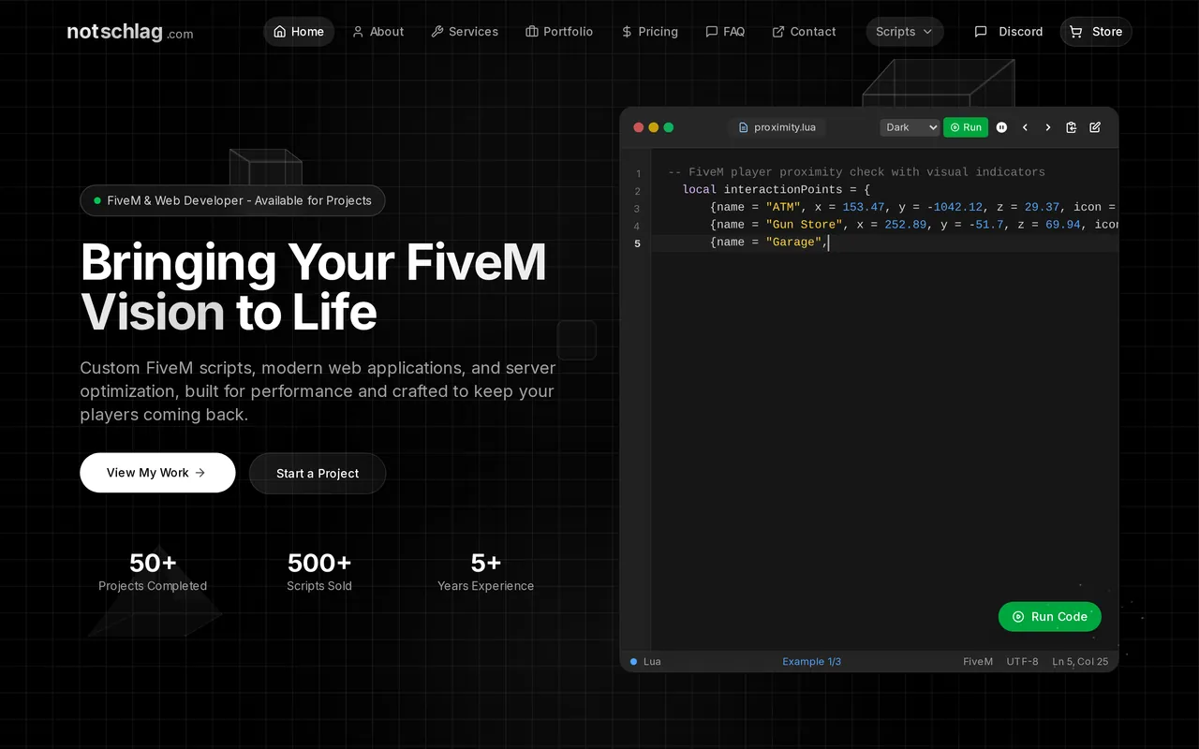1199x749 pixels.
Task: Copy the code to clipboard
Action: [x=1072, y=127]
